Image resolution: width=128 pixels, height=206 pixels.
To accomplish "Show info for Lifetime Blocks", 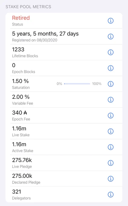I will (x=110, y=52).
